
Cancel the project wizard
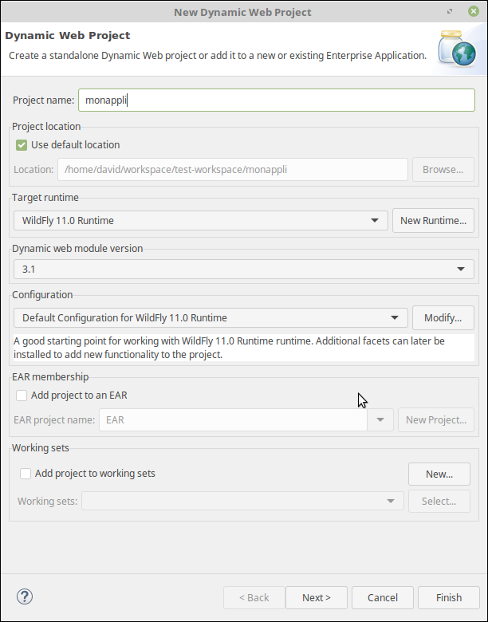point(383,598)
